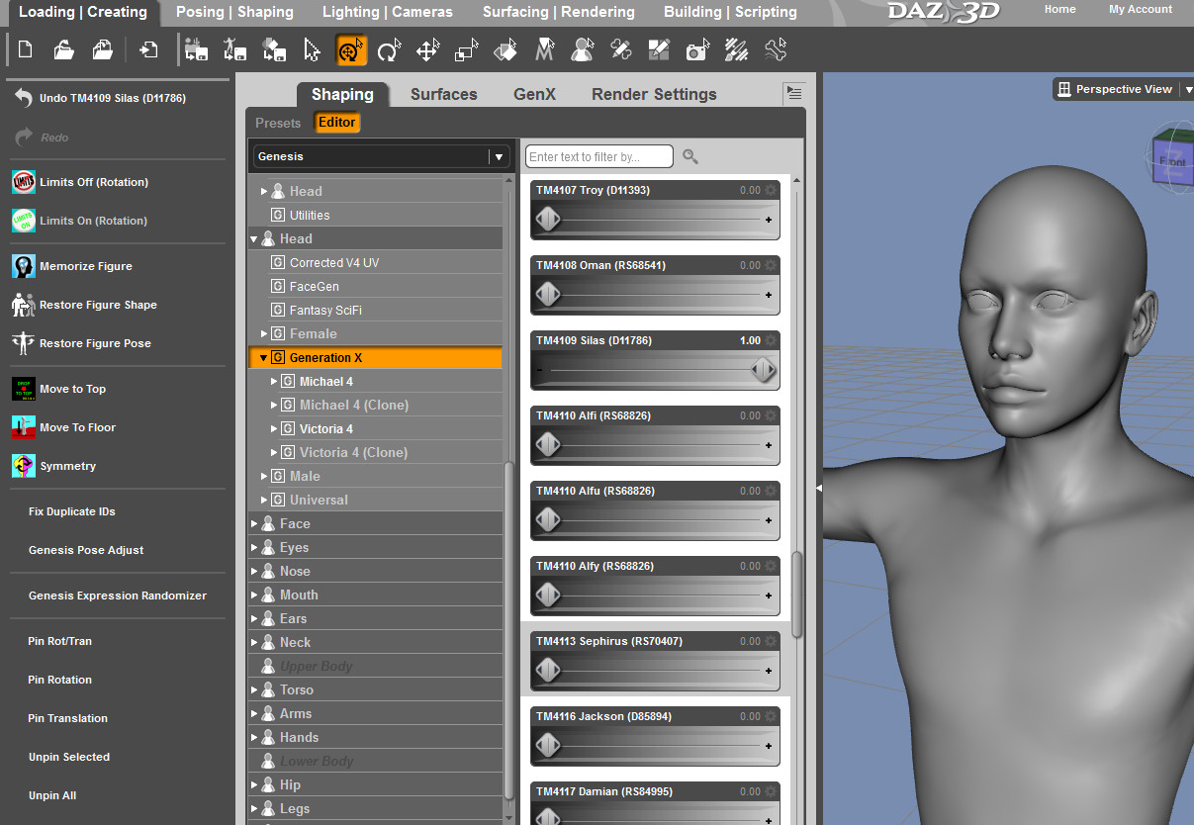
Task: Switch to Presets view
Action: tap(278, 123)
